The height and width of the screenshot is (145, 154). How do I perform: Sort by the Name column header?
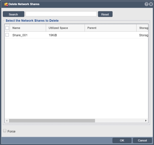click(x=28, y=28)
